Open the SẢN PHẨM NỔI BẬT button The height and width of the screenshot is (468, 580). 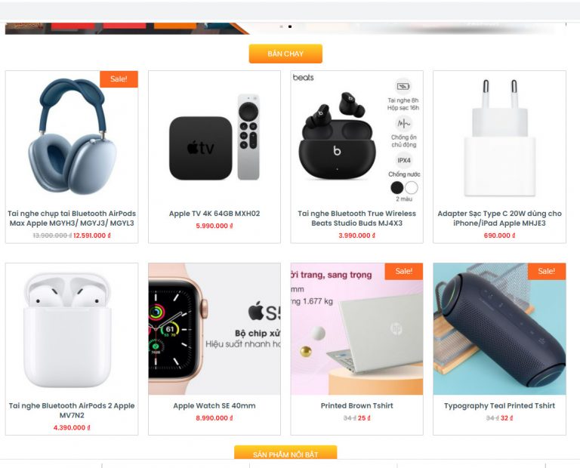[285, 452]
